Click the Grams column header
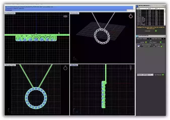The image size is (170, 120). [x=150, y=9]
